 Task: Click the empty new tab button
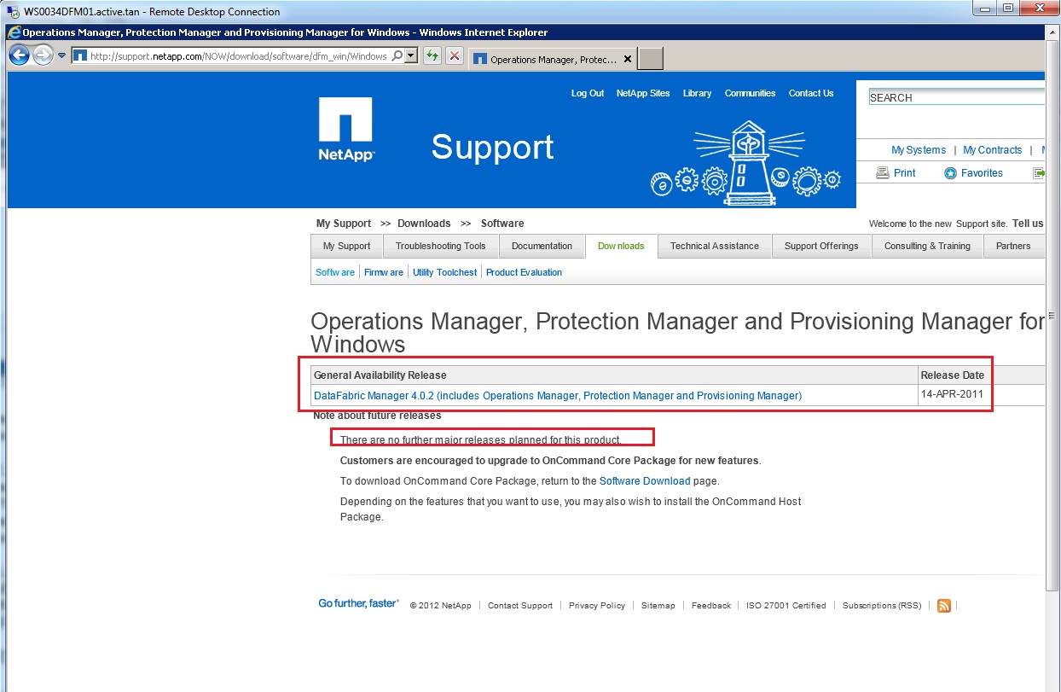click(x=651, y=59)
